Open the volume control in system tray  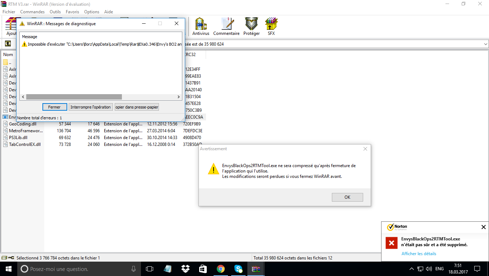(x=429, y=269)
